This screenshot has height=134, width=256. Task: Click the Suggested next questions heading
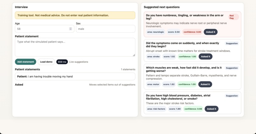162,7
